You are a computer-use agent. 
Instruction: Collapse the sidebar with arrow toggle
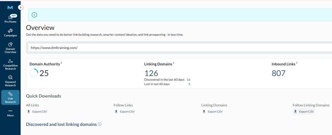(20, 7)
